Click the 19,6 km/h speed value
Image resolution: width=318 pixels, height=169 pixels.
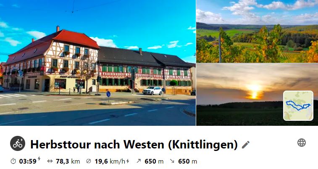click(110, 161)
